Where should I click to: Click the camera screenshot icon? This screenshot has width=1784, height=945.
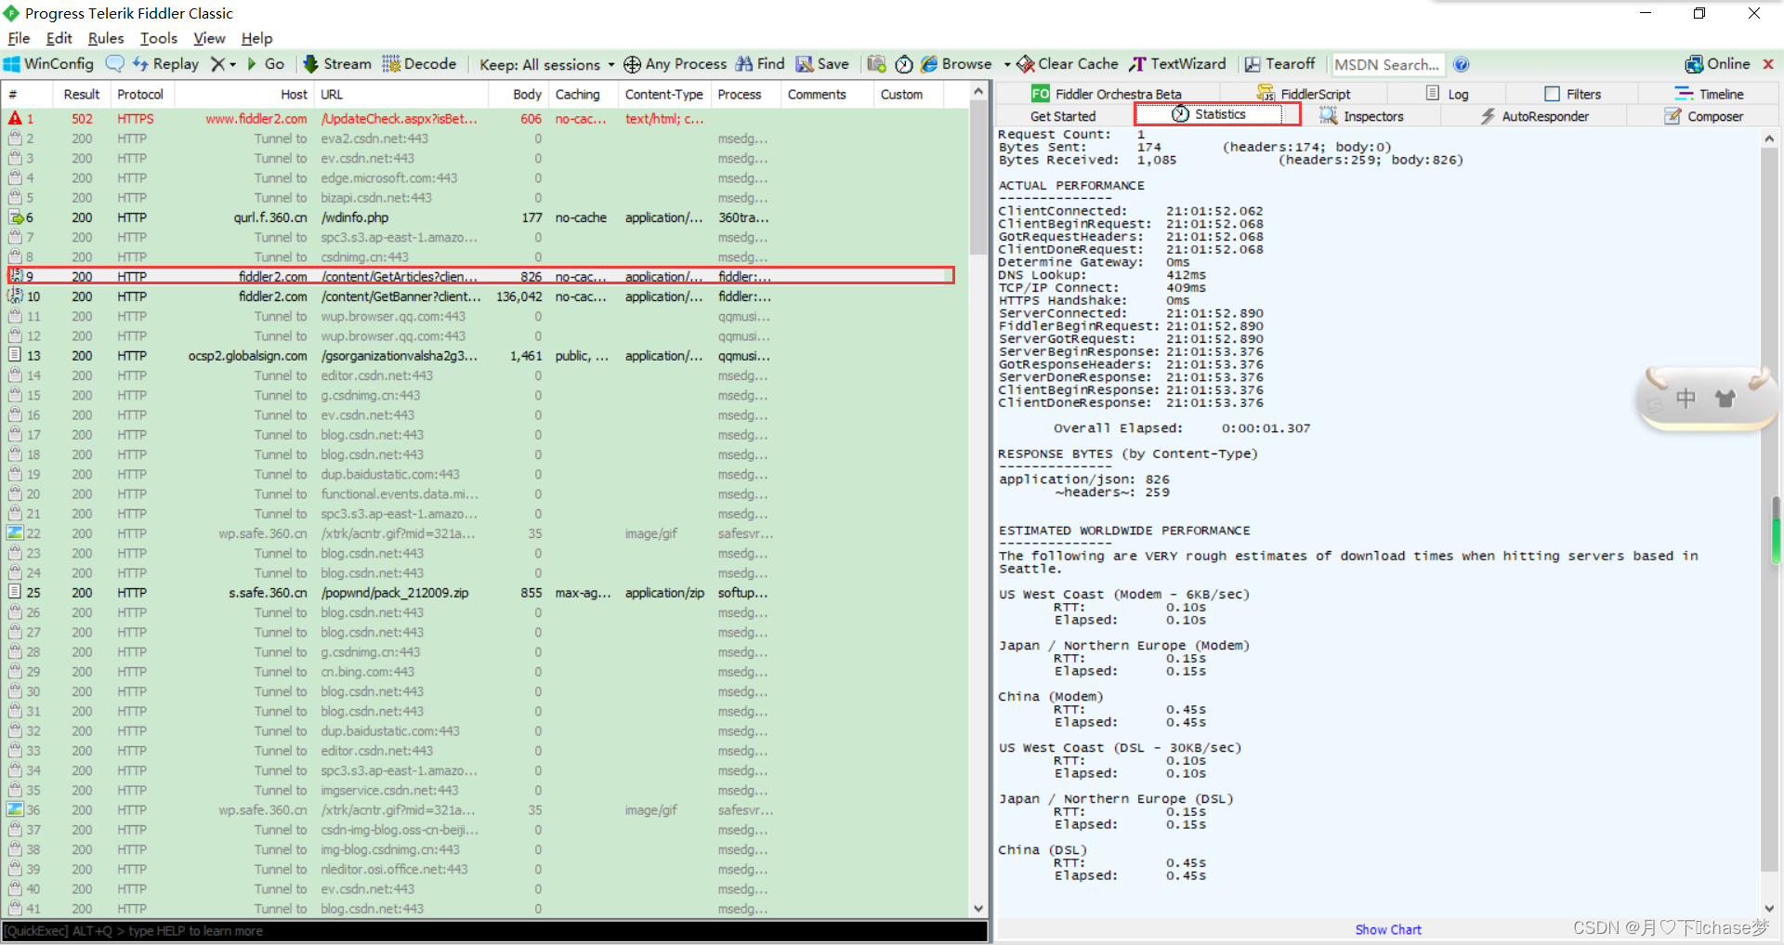pos(876,64)
